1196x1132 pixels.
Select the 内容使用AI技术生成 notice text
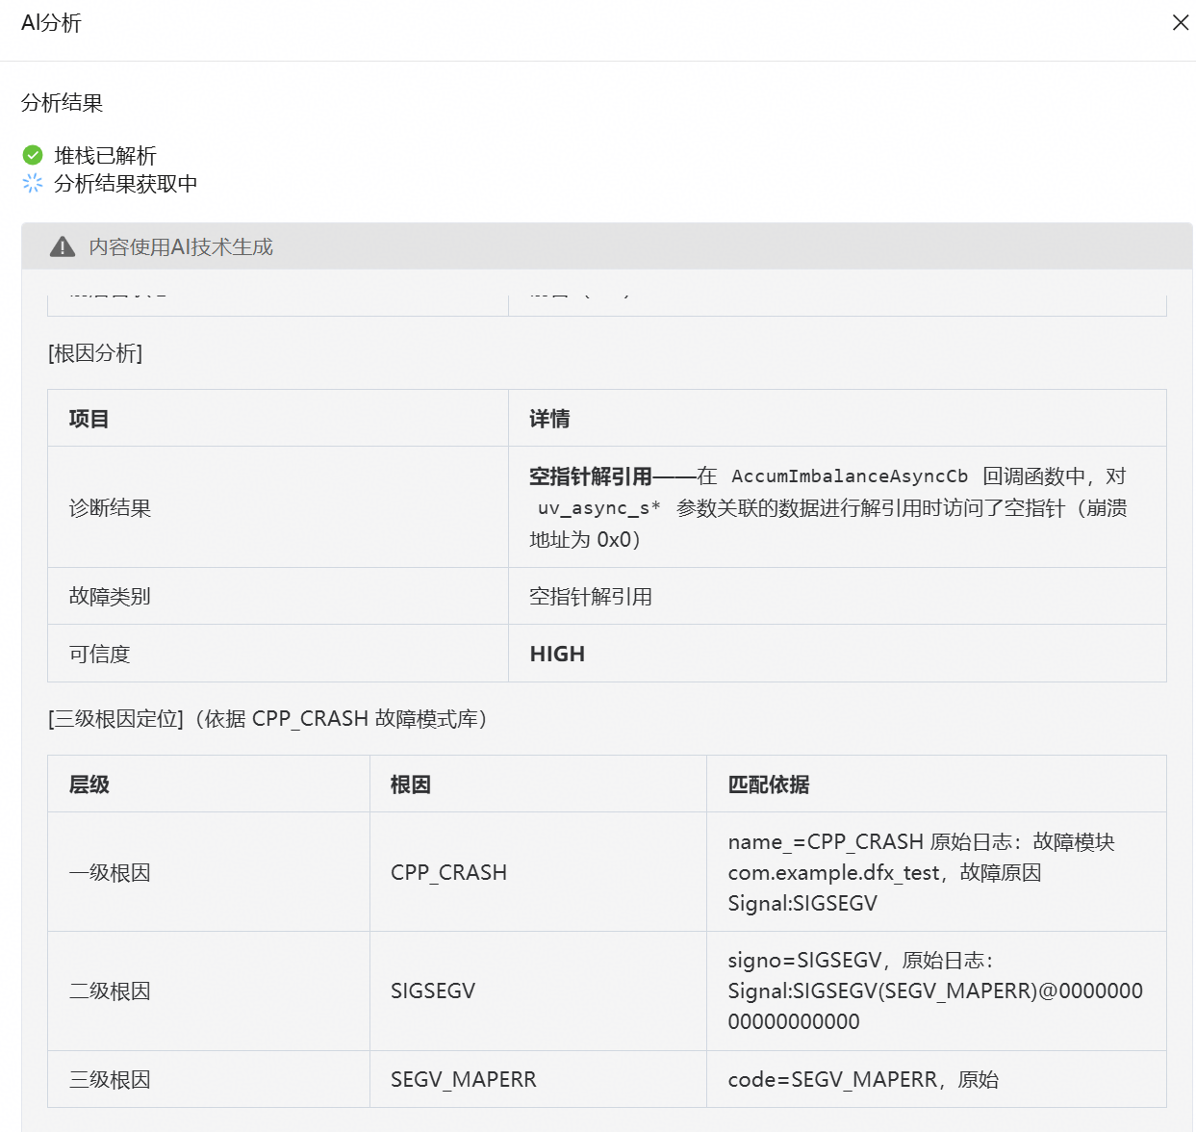(181, 247)
